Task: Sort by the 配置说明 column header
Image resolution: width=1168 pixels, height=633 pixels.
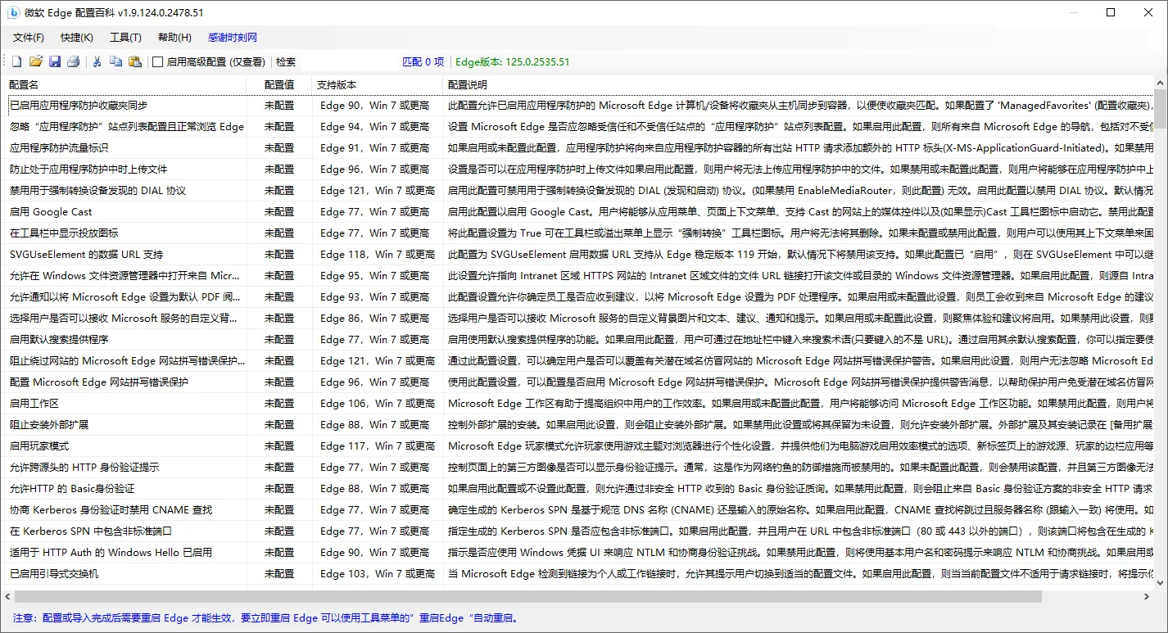Action: pos(798,84)
